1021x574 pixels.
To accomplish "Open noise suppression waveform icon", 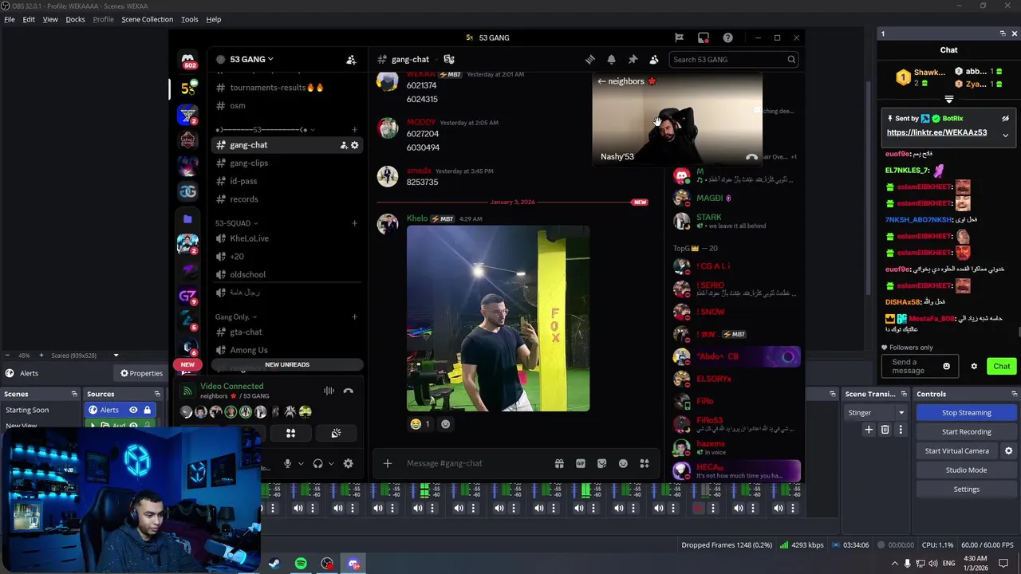I will click(x=329, y=391).
